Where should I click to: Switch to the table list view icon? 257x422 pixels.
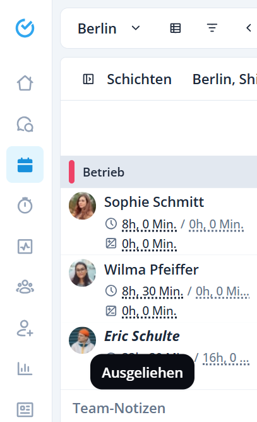pyautogui.click(x=176, y=28)
